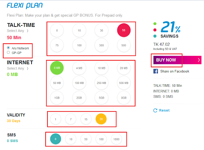The width and height of the screenshot is (204, 150).
Task: Expand Internet Select Any chevron
Action: point(27,69)
